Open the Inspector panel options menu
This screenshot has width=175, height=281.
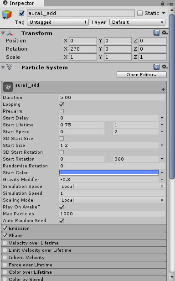pos(170,4)
